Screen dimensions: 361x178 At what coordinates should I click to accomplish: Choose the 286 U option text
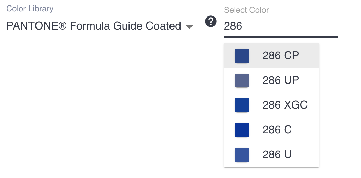pyautogui.click(x=277, y=155)
